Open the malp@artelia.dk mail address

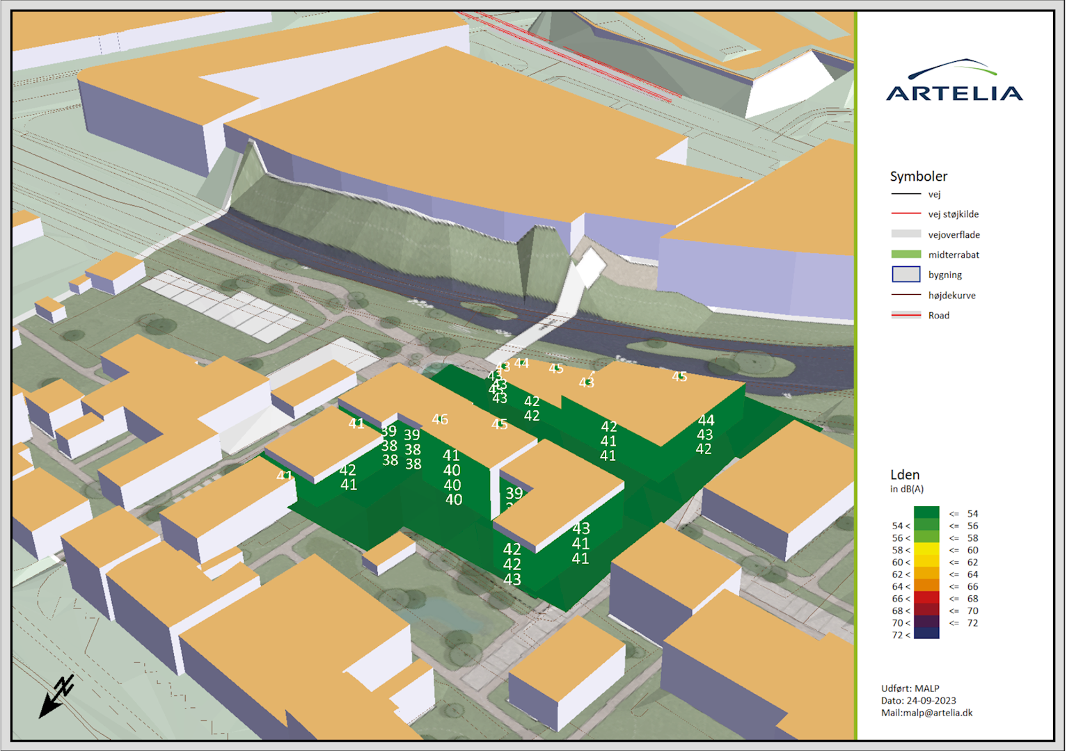926,713
